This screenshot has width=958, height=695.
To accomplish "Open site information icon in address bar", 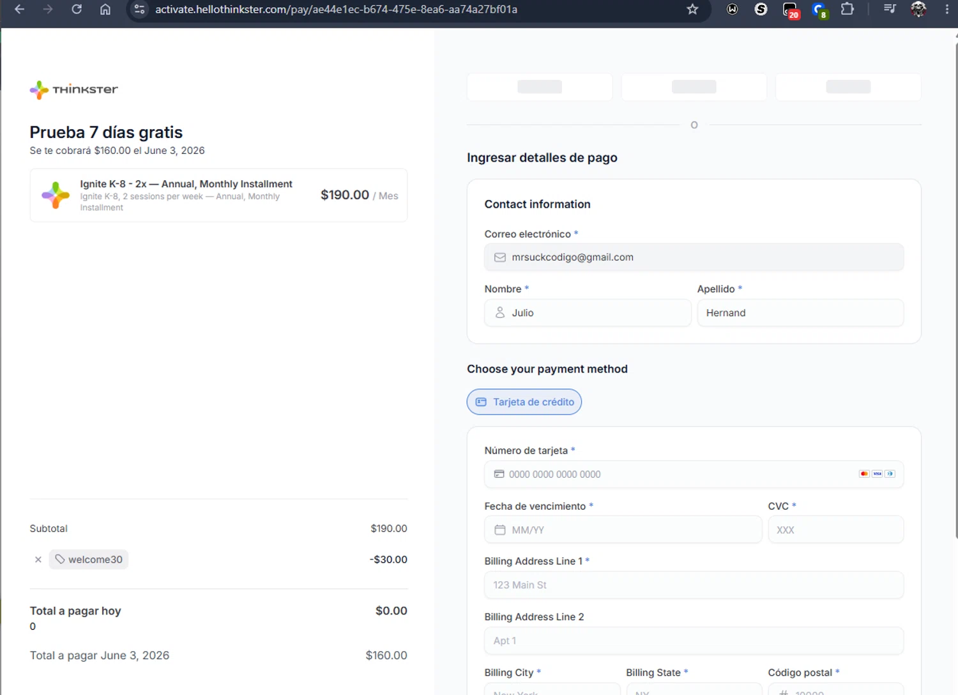I will click(140, 9).
